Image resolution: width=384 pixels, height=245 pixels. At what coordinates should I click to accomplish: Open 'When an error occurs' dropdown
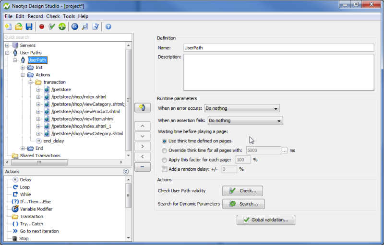242,109
